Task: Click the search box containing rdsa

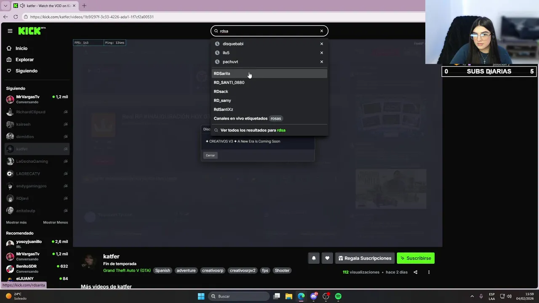Action: (x=269, y=31)
